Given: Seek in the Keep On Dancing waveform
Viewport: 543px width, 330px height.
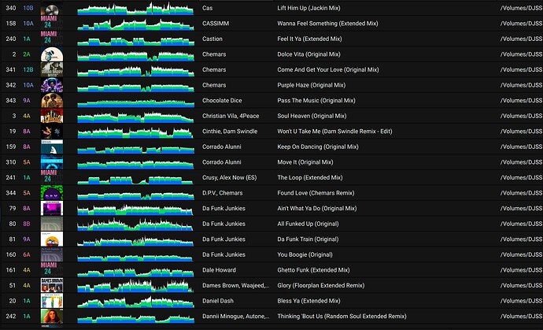Looking at the screenshot, I should (x=136, y=146).
